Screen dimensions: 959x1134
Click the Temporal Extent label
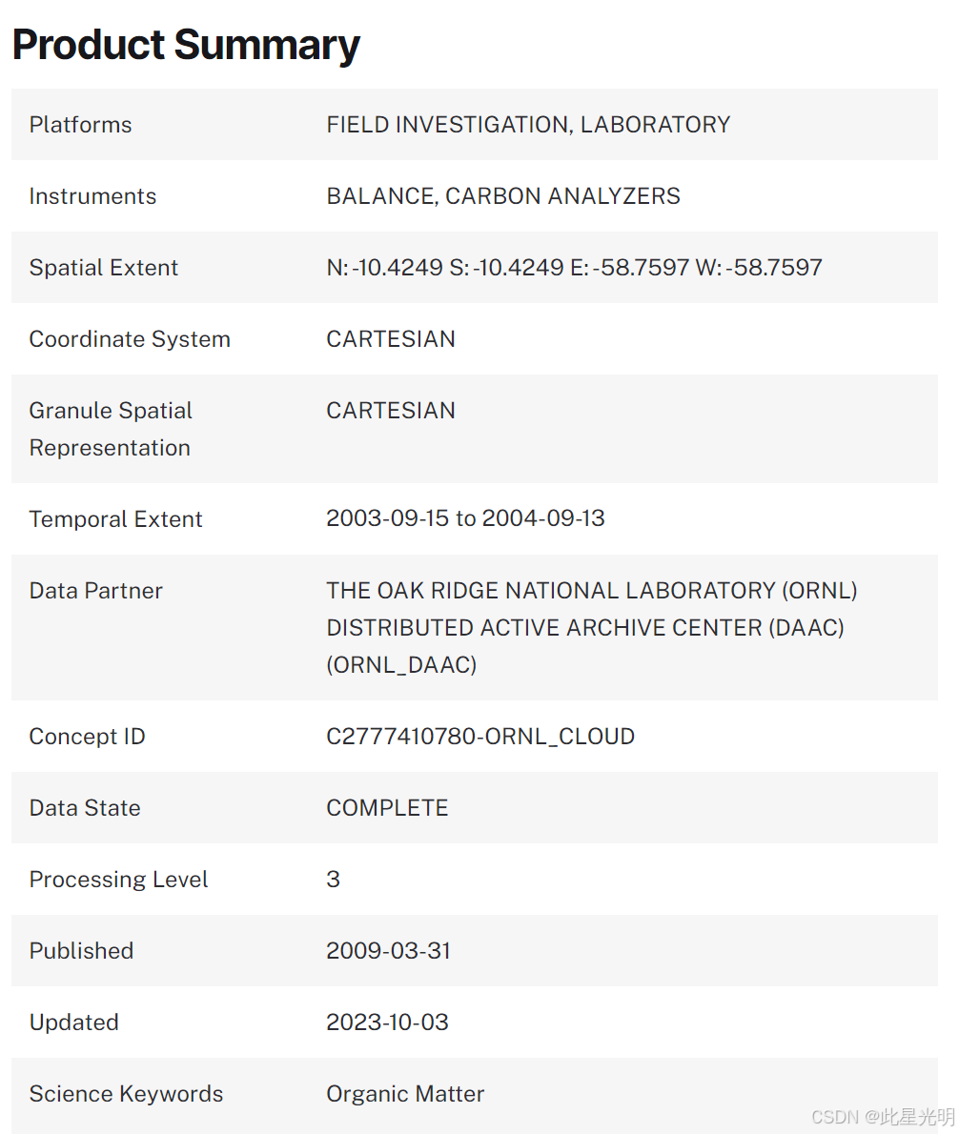pos(115,519)
